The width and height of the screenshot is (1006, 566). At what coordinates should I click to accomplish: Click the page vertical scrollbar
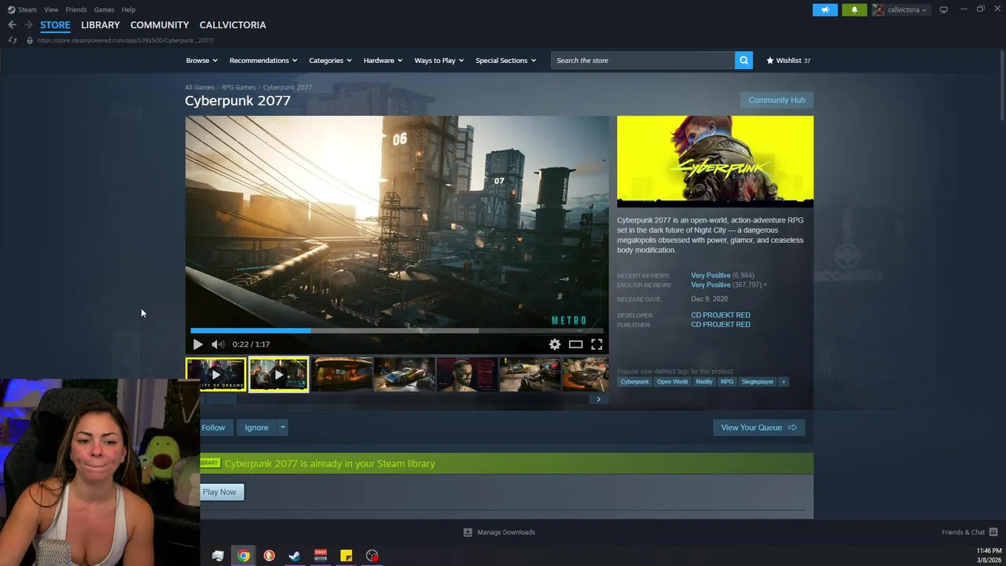click(1001, 86)
